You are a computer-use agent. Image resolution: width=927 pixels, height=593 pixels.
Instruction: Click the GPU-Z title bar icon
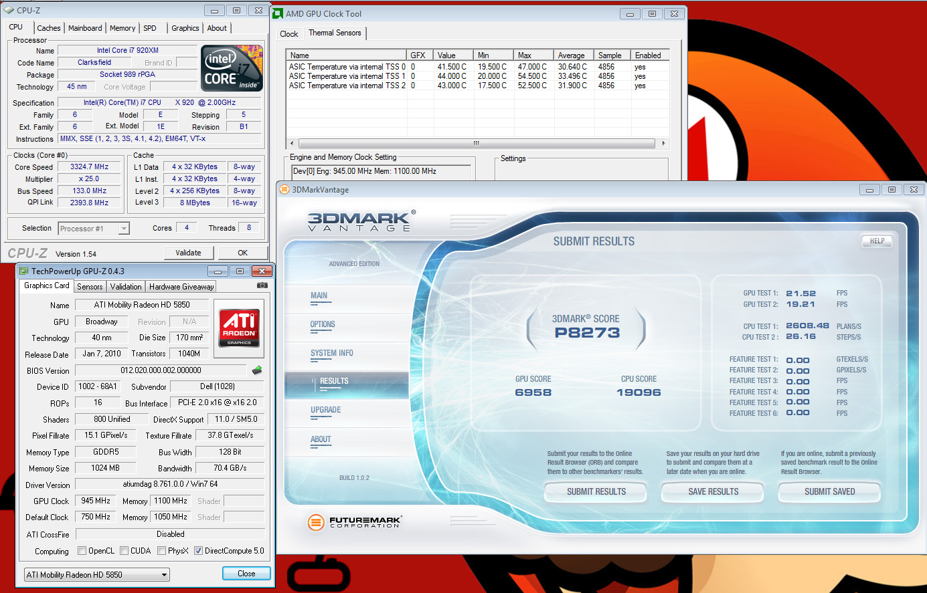click(24, 271)
